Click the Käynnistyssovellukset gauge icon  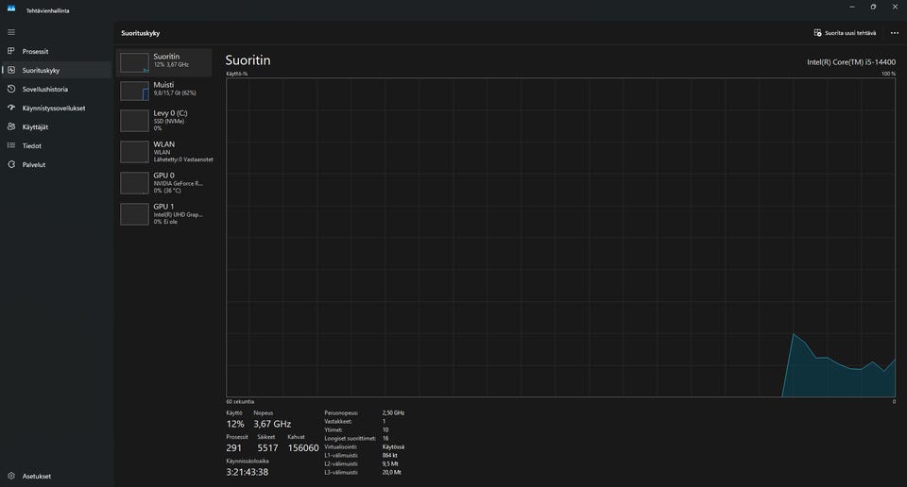click(11, 108)
